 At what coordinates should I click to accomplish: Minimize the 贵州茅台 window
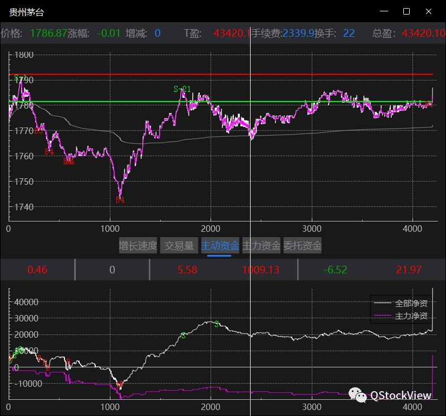point(384,11)
